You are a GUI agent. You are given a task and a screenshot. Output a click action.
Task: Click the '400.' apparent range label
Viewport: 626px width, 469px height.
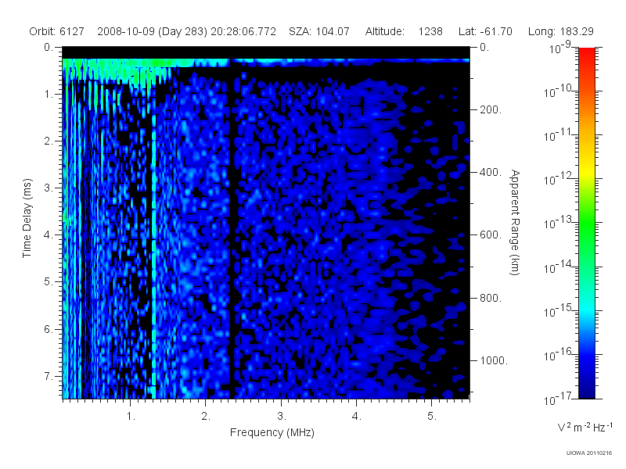pyautogui.click(x=490, y=172)
